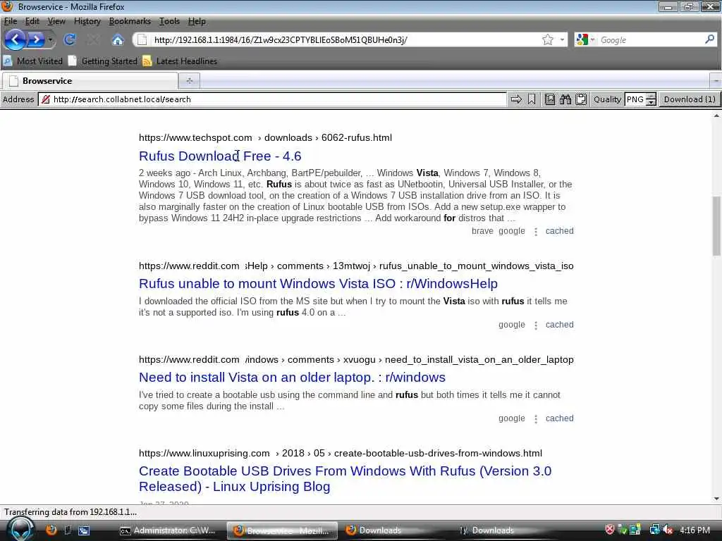Click the binoculars find icon
Image resolution: width=722 pixels, height=541 pixels.
click(x=565, y=99)
